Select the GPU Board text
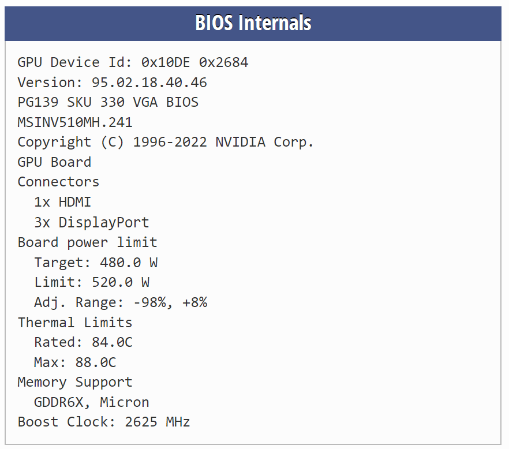 click(x=54, y=162)
